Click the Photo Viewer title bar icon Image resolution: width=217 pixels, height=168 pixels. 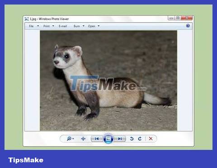click(x=27, y=19)
